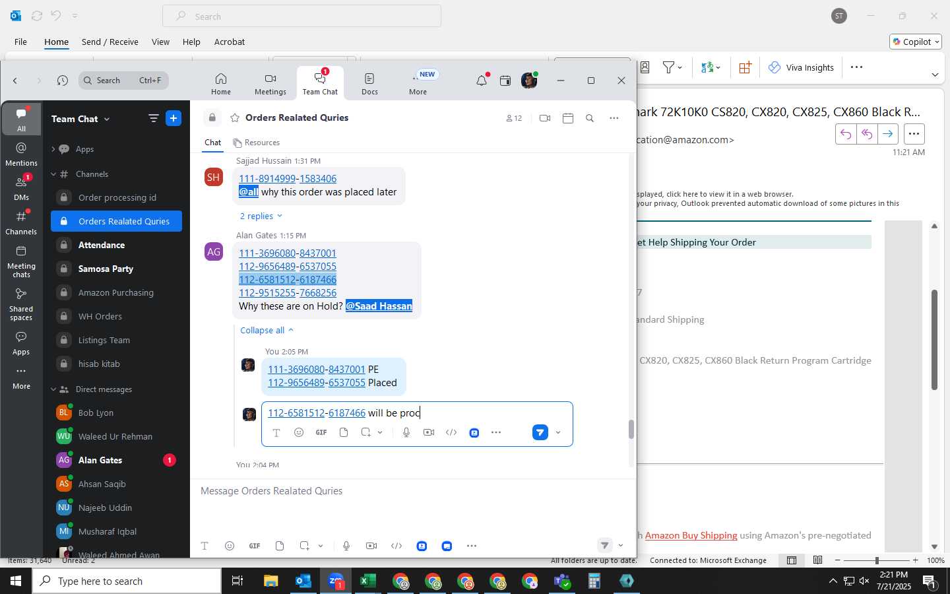Adjust the Outlook zoom slider
Screen dimensions: 950x594
(x=877, y=560)
